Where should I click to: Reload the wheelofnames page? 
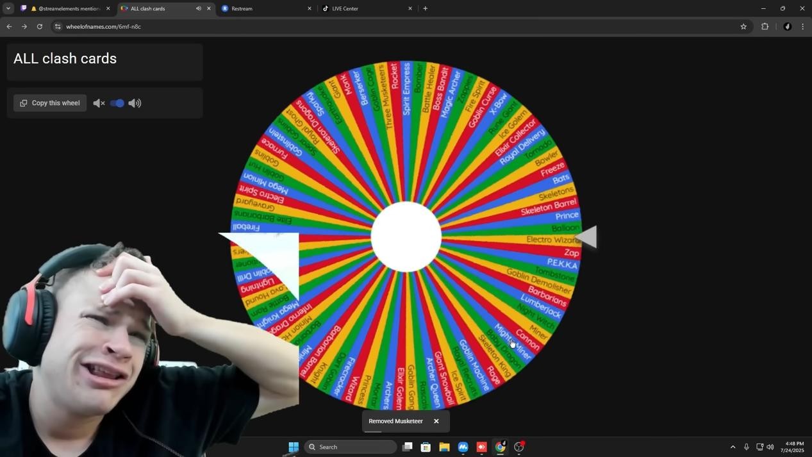40,26
